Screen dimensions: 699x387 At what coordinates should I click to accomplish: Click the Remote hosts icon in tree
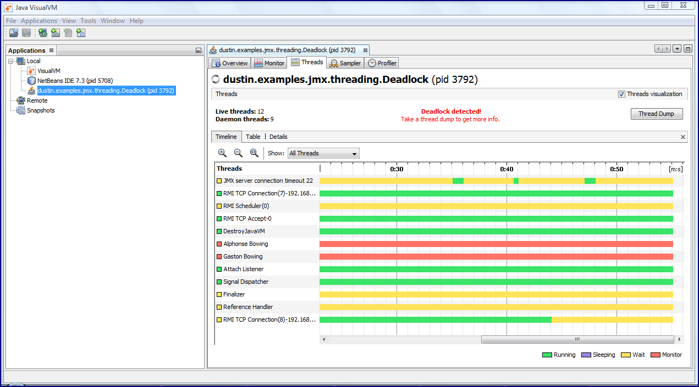[20, 100]
